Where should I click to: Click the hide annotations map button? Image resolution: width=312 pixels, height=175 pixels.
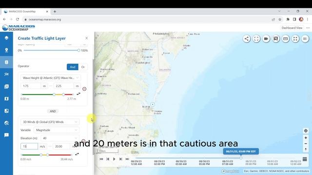[x=276, y=39]
